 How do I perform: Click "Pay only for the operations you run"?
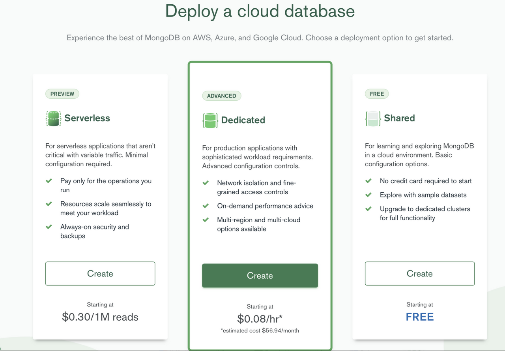106,186
